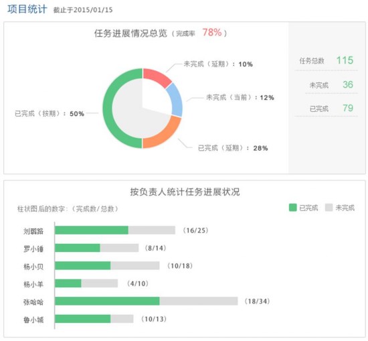Viewport: 368px width, 341px height.
Task: Click the 已完成(延期): 28% label
Action: [233, 148]
